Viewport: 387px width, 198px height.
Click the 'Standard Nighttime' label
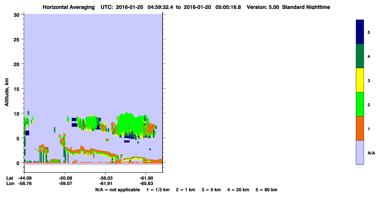306,7
